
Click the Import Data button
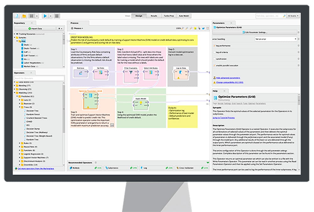35,29
